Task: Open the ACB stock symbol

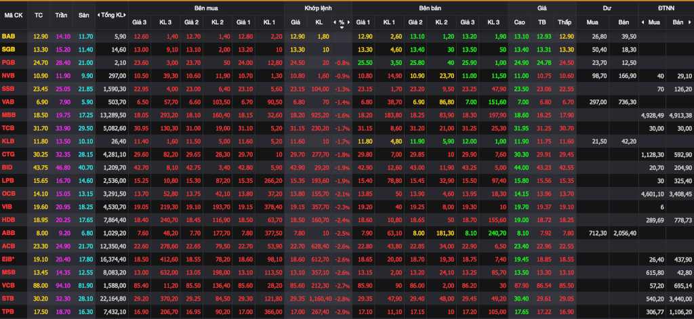Action: [x=8, y=246]
